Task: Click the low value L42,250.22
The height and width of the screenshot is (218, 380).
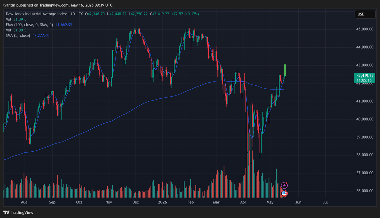Action: tap(138, 14)
